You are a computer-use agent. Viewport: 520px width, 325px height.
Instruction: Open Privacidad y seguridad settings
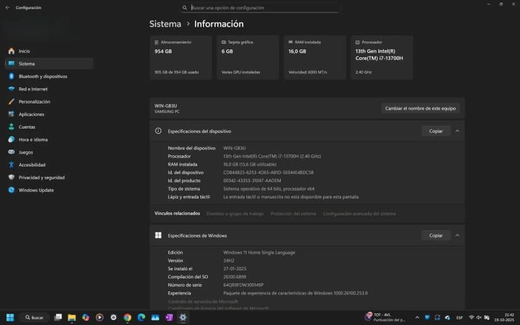(x=49, y=177)
